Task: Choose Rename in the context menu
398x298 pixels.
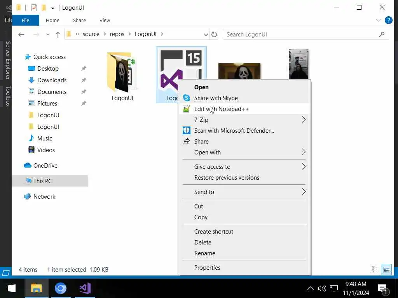Action: tap(244, 253)
